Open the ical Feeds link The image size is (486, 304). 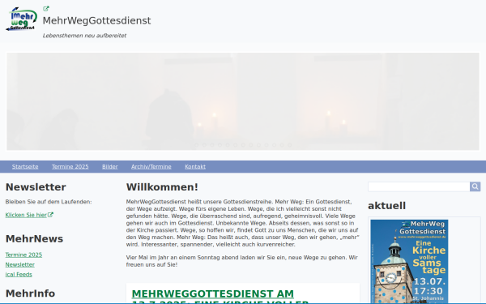[x=19, y=275]
